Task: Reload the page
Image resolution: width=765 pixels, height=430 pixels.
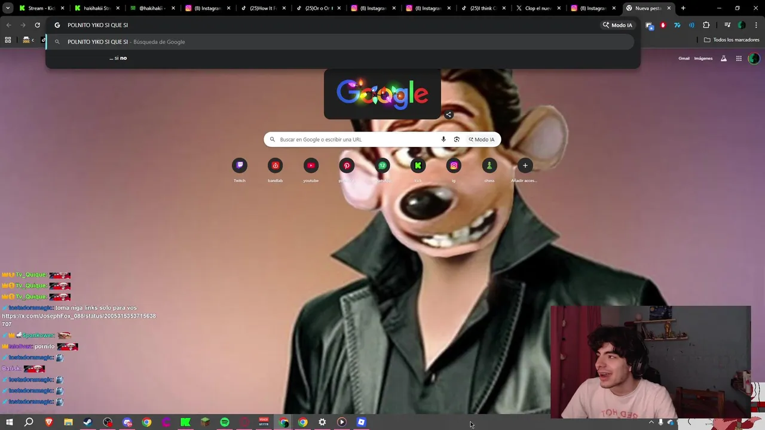Action: (37, 25)
